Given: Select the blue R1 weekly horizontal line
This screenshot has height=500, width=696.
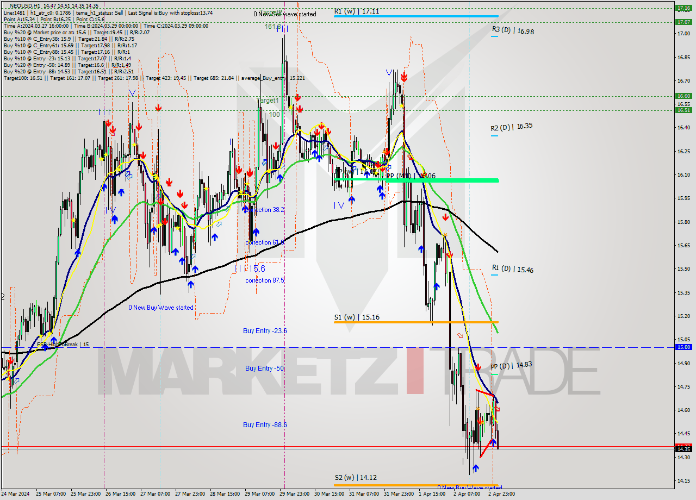Looking at the screenshot, I should 416,16.
